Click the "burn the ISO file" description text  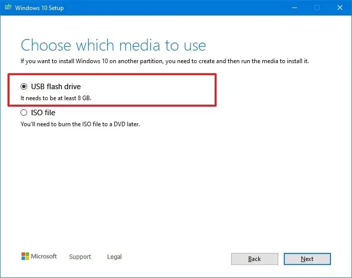pyautogui.click(x=80, y=124)
